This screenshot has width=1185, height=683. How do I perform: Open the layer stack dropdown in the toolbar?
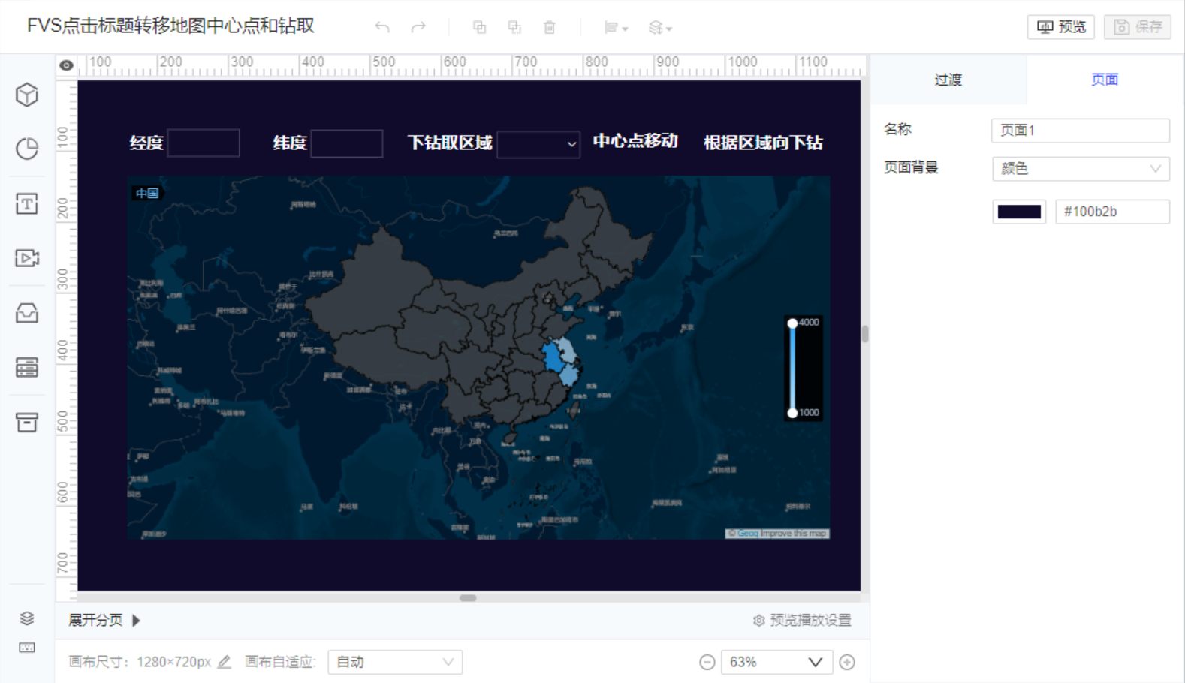[660, 28]
